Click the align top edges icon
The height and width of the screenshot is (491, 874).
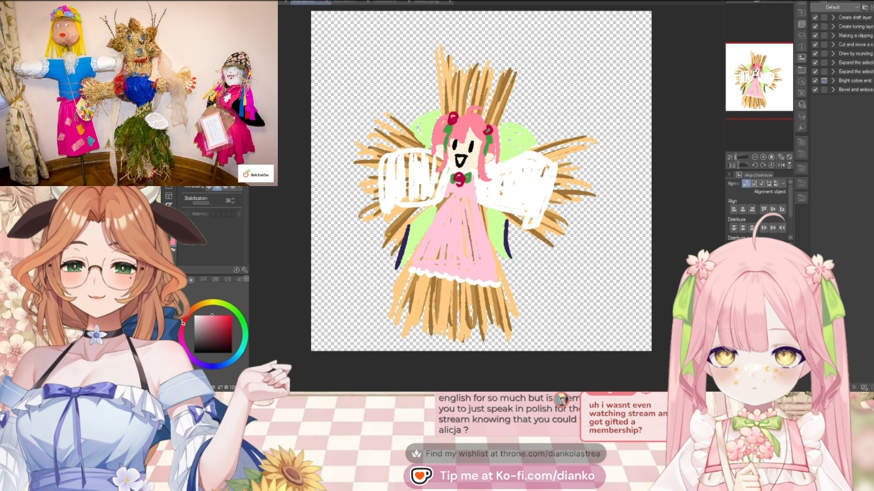tap(764, 209)
